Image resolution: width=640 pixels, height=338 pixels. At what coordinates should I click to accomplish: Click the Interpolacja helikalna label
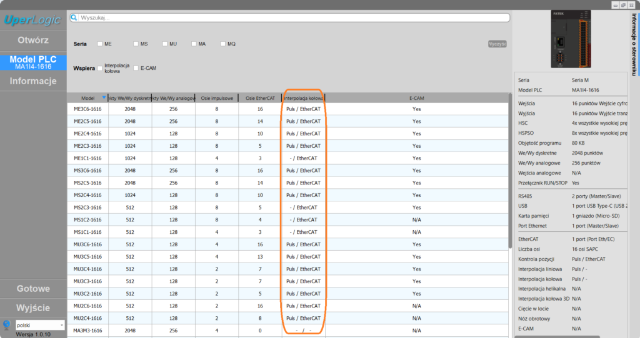tap(542, 289)
